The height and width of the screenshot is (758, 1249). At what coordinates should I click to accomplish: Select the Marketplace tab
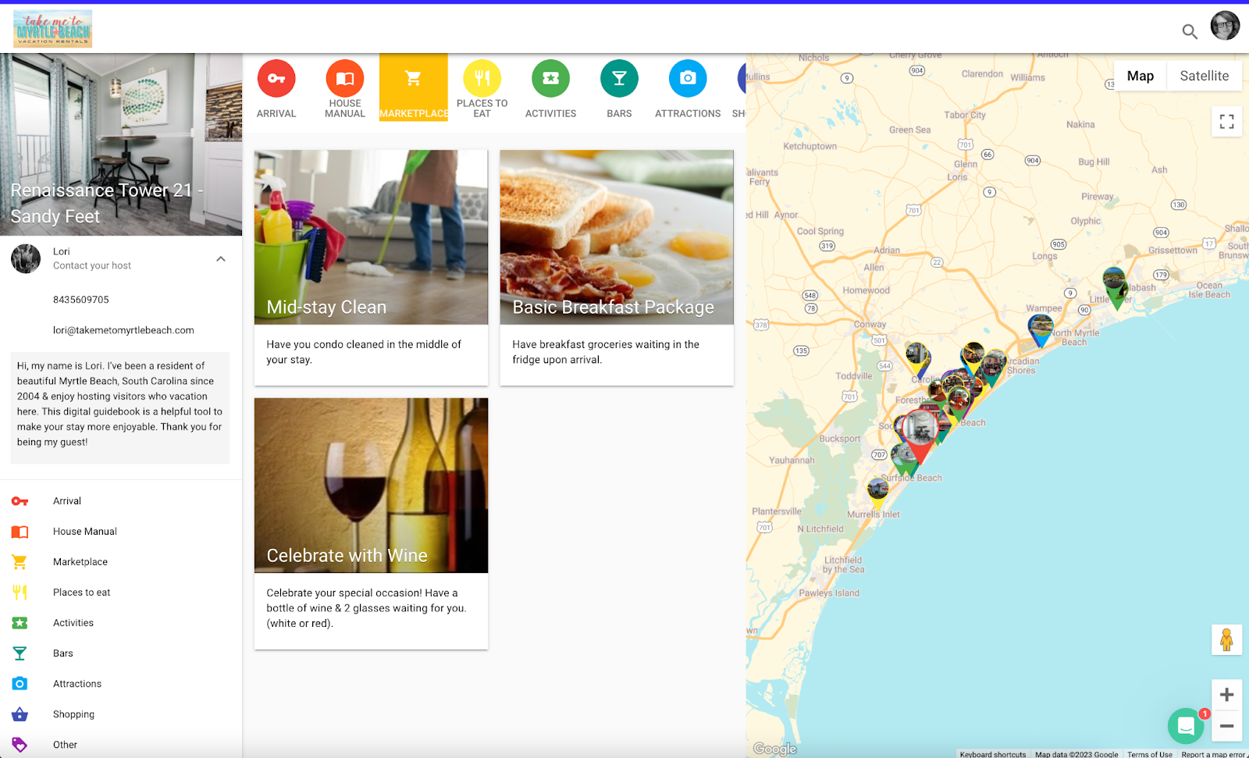point(414,87)
